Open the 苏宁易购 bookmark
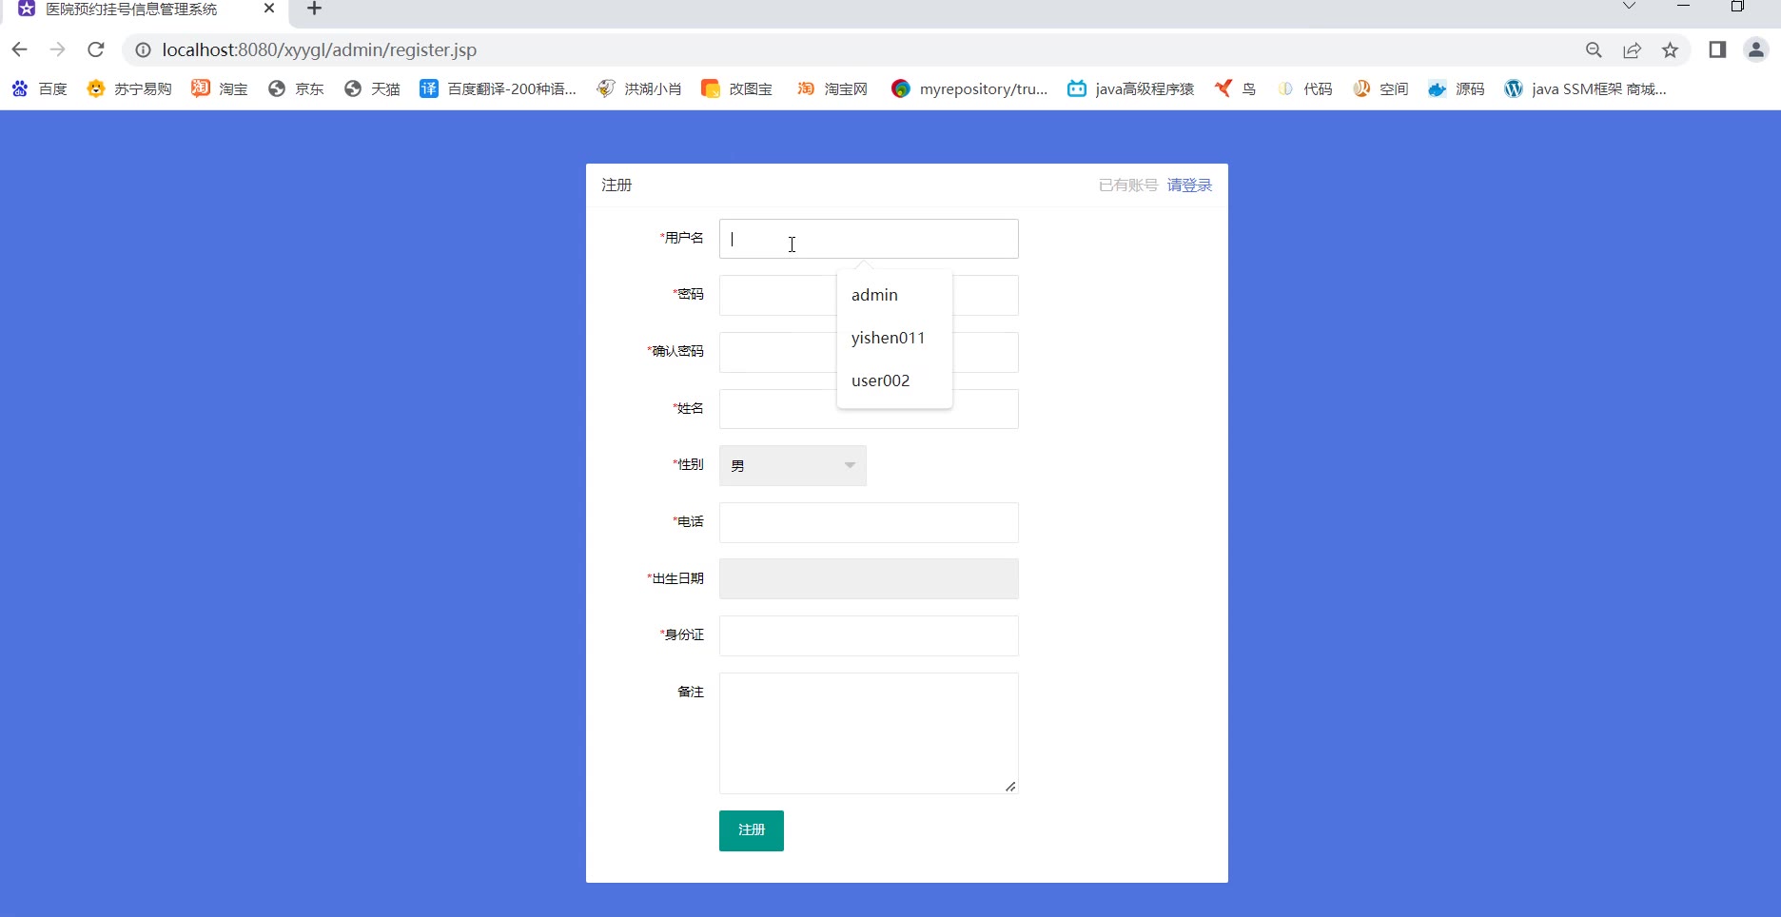 [129, 88]
